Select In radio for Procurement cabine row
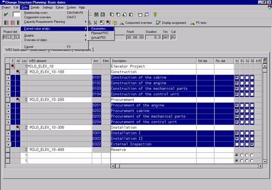272x190 pixels. click(x=236, y=111)
